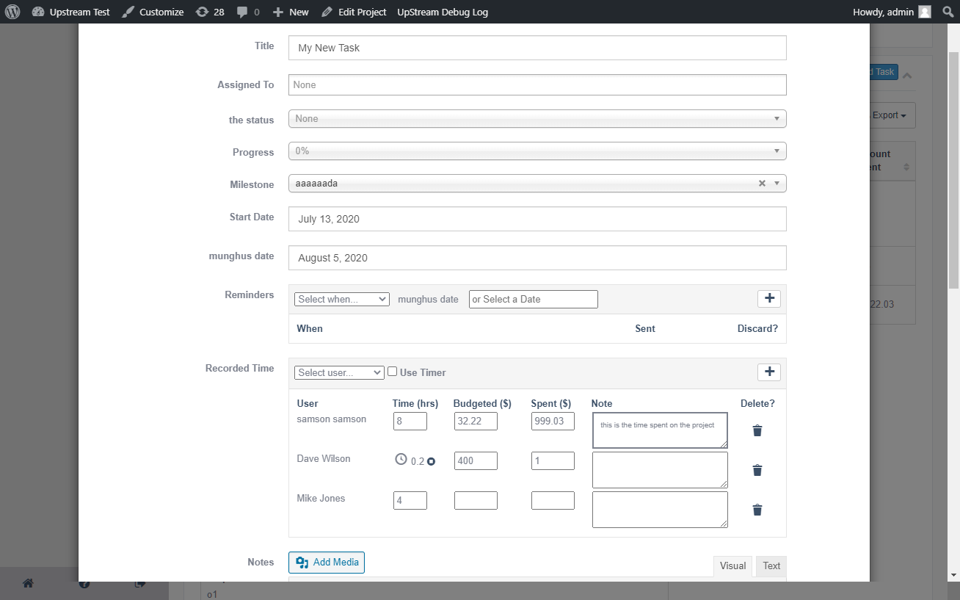Image resolution: width=960 pixels, height=600 pixels.
Task: Click the Start Date field
Action: [x=537, y=219]
